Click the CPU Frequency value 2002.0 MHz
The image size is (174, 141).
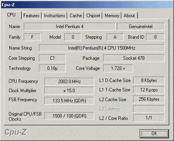pos(69,82)
